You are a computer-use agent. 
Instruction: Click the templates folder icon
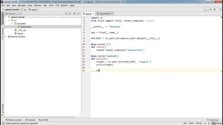click(15, 24)
